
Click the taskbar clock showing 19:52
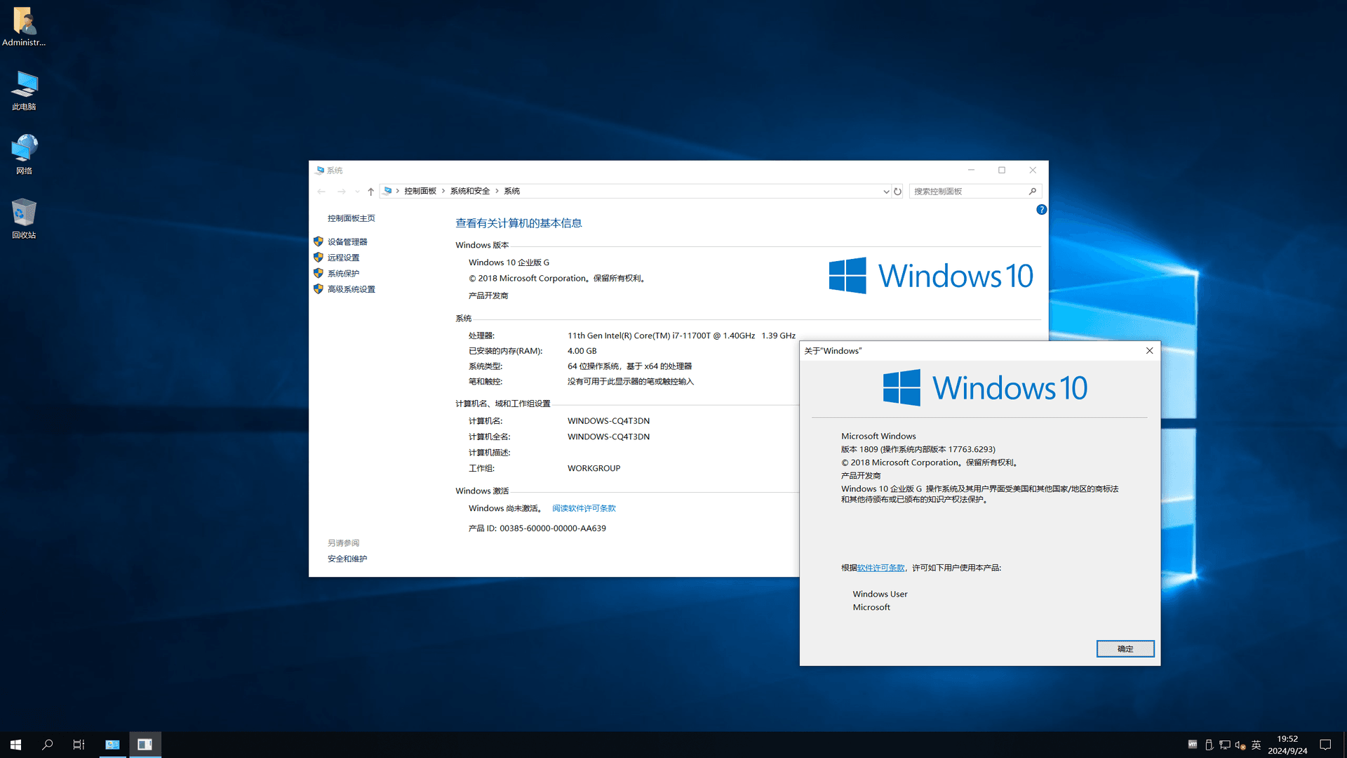coord(1287,745)
